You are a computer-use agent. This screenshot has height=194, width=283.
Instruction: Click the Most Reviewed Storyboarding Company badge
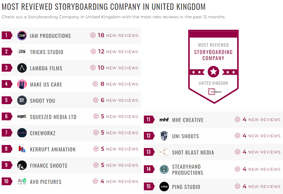[x=213, y=67]
